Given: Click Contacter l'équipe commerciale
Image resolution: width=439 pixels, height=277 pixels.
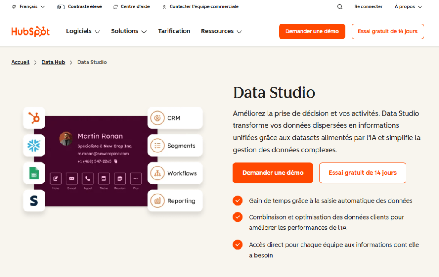Looking at the screenshot, I should click(x=204, y=6).
